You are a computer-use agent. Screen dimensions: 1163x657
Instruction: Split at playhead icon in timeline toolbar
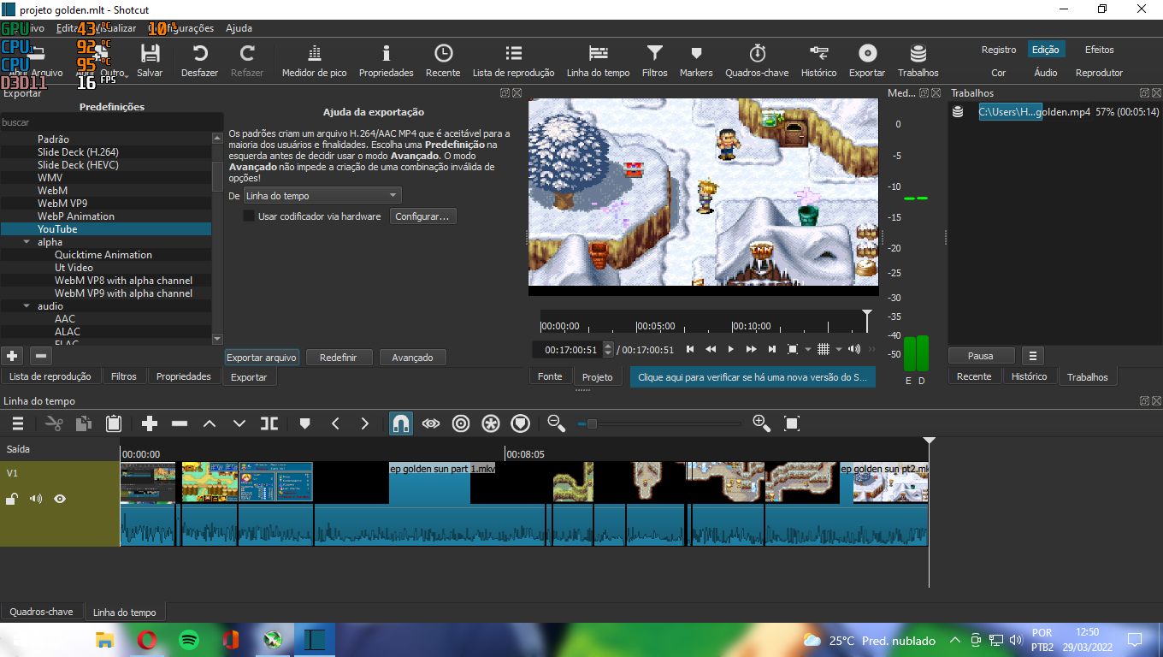pyautogui.click(x=269, y=423)
